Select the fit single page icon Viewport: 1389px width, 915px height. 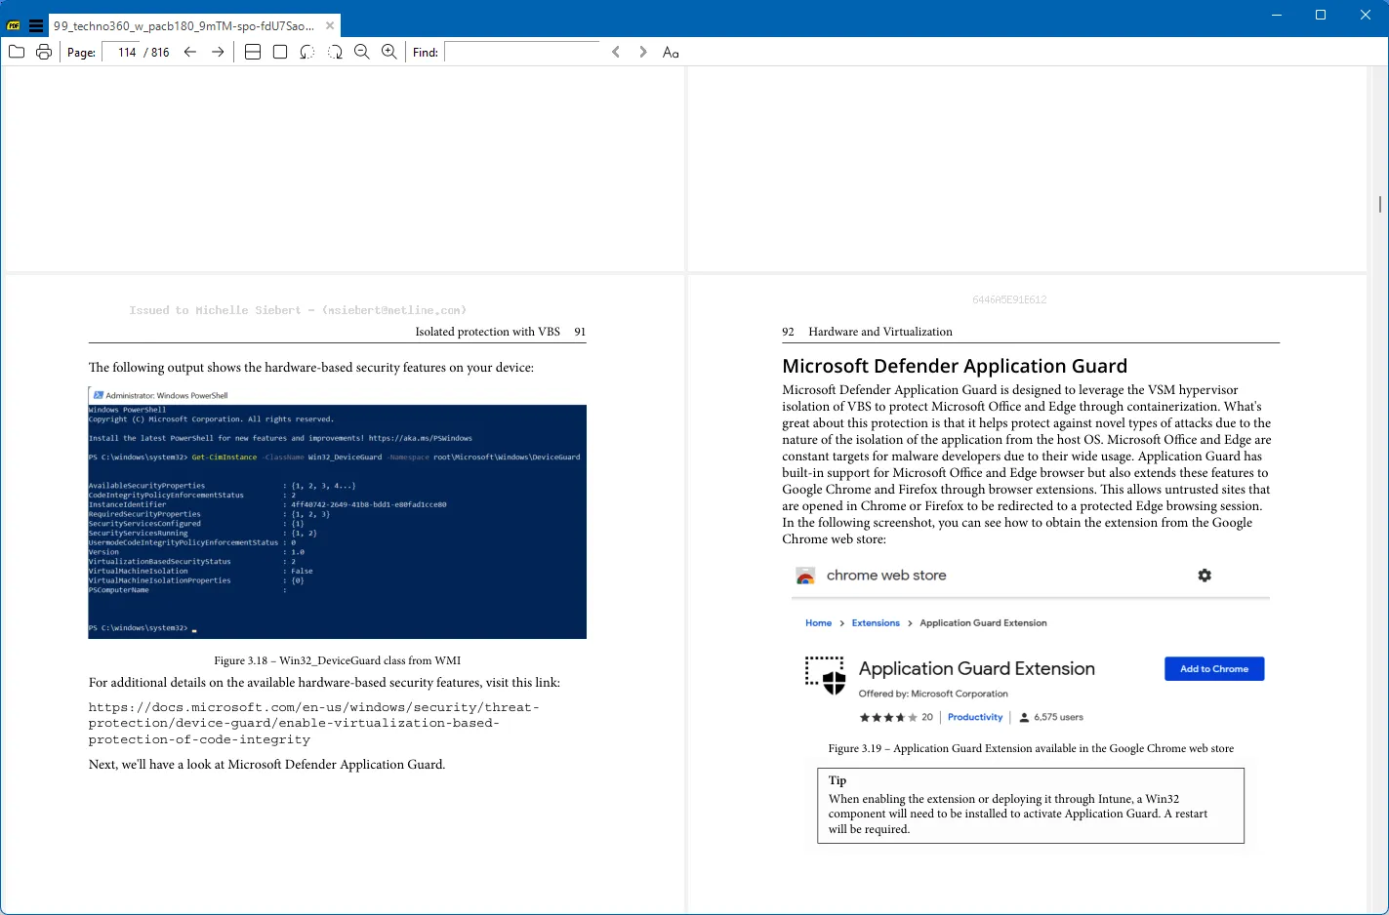[280, 52]
